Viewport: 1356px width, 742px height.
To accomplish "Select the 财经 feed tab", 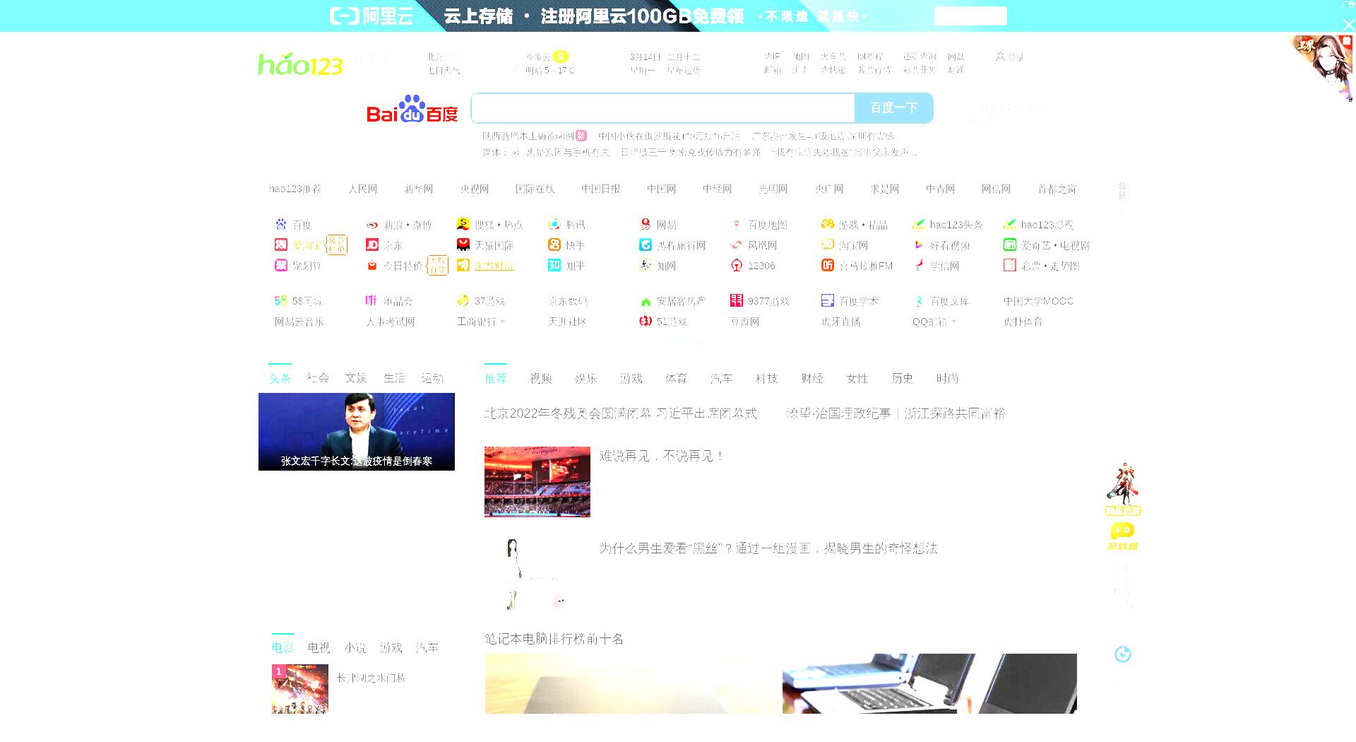I will 812,379.
